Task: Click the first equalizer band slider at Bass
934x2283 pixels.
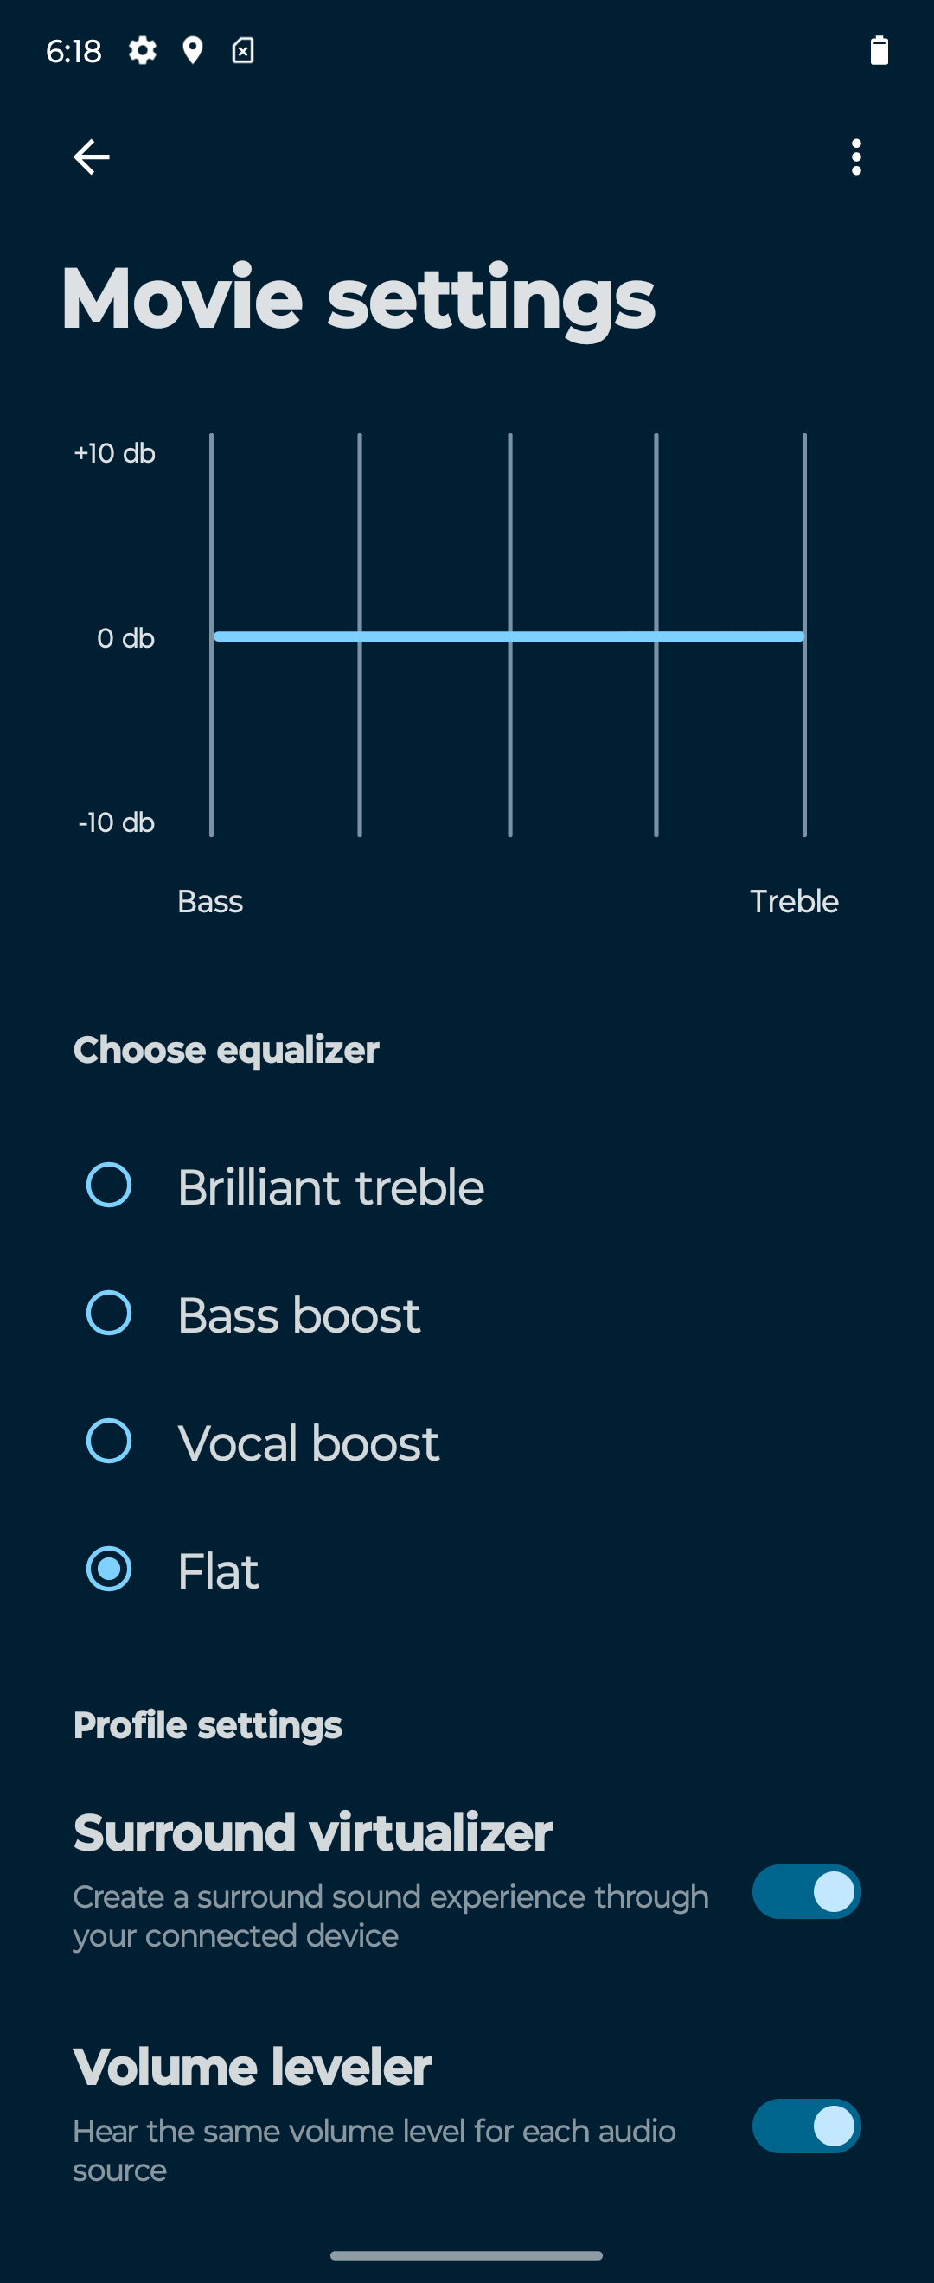Action: click(211, 636)
